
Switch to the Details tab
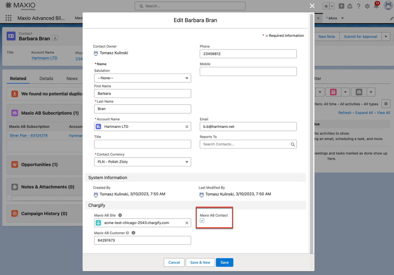click(46, 79)
